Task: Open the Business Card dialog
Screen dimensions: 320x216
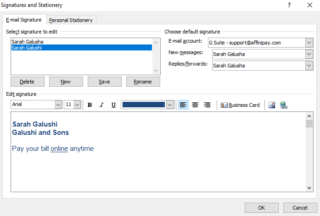Action: pyautogui.click(x=240, y=105)
